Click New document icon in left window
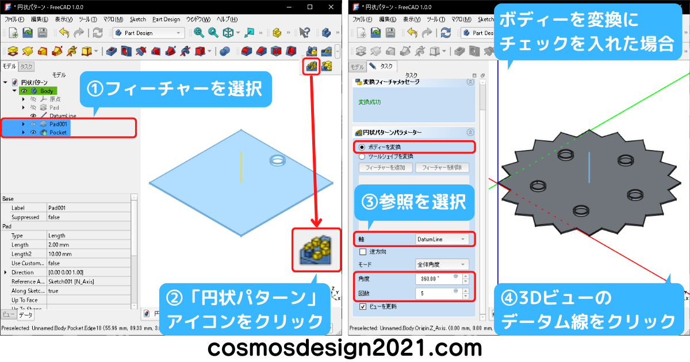 pos(12,33)
